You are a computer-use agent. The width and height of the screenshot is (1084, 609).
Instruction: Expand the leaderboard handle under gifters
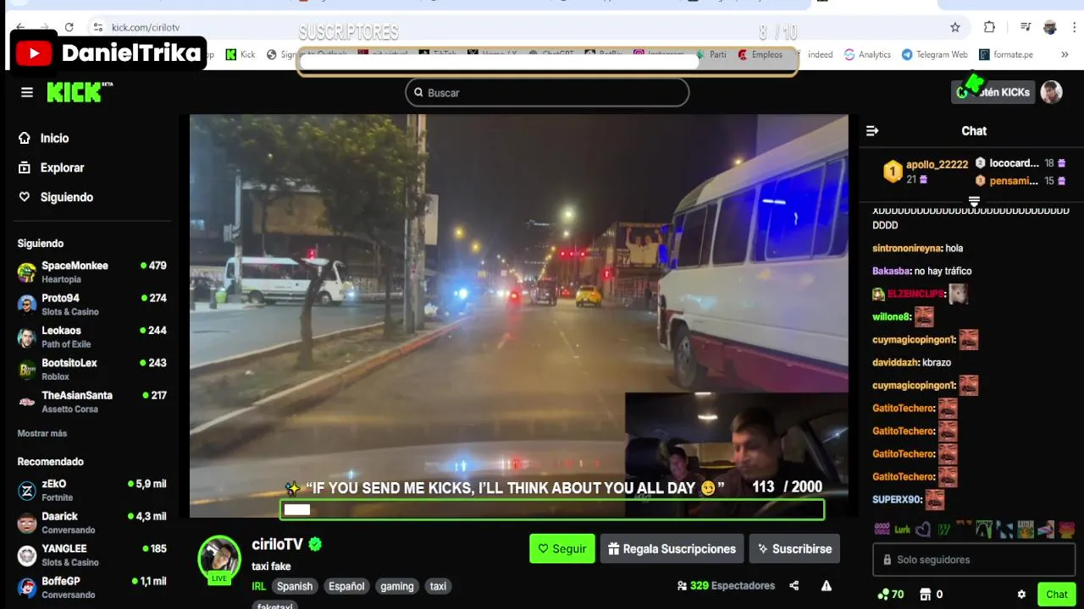pos(974,201)
